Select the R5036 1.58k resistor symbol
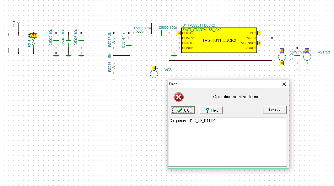This screenshot has width=334, height=186. (114, 67)
